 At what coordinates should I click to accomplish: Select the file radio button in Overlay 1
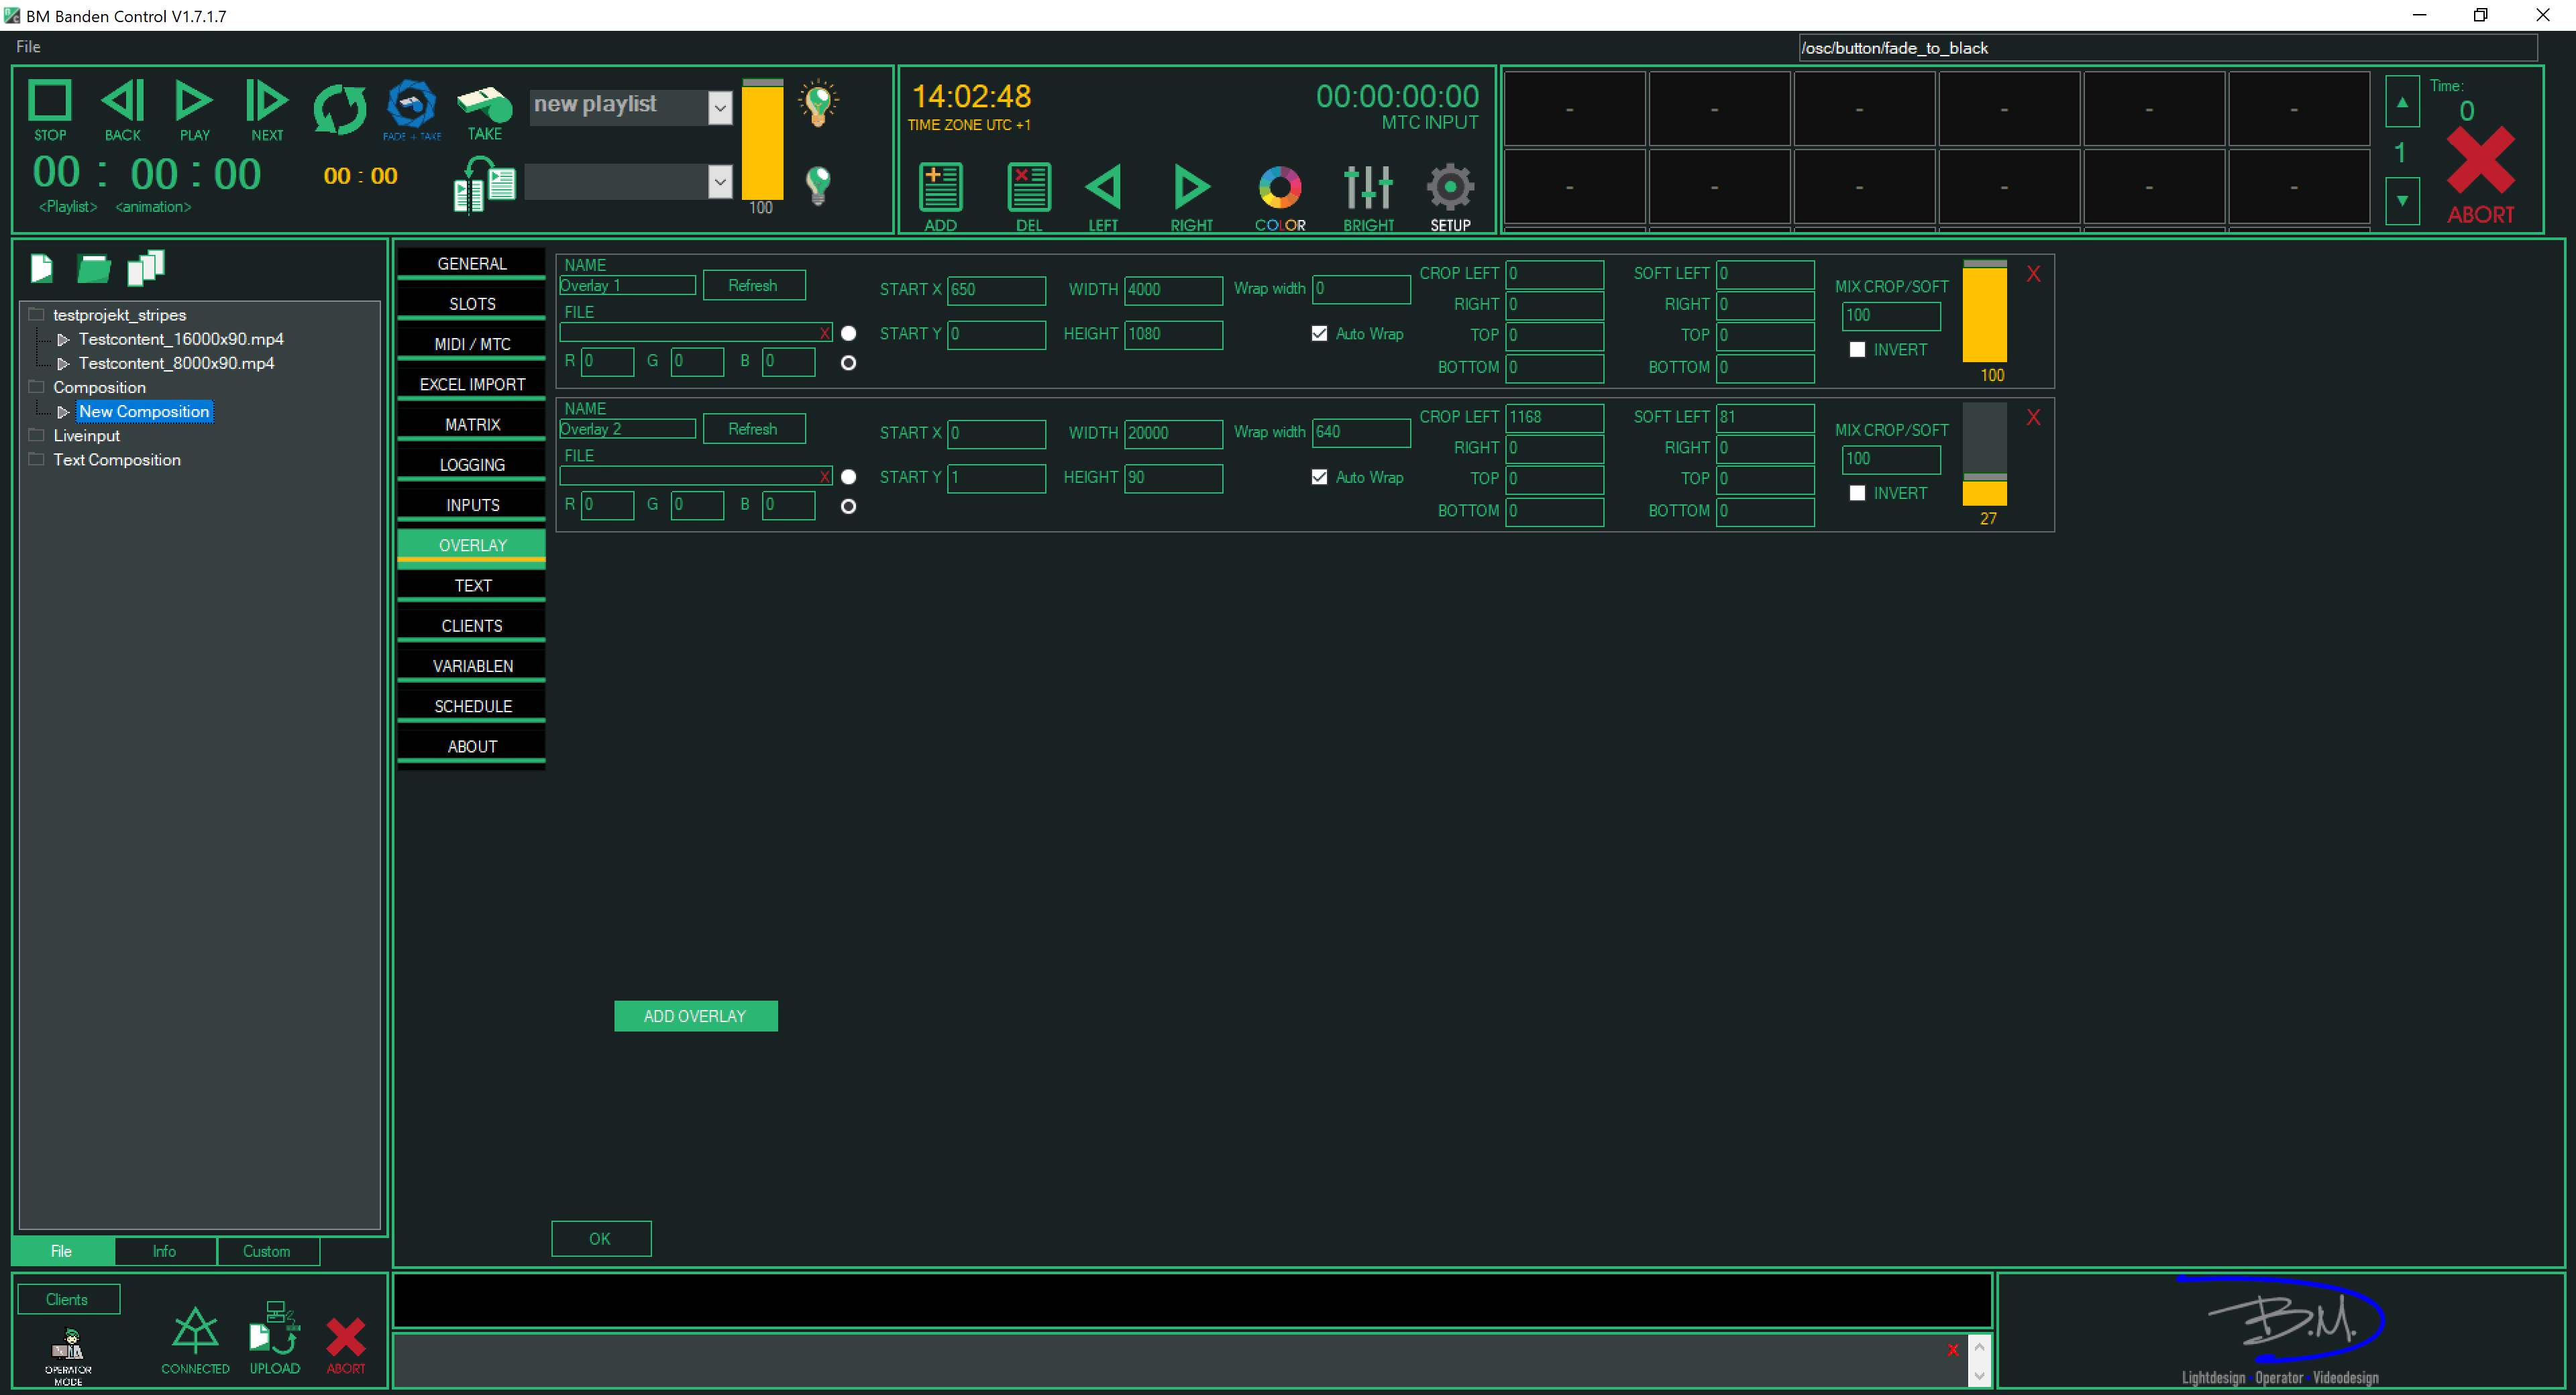848,334
